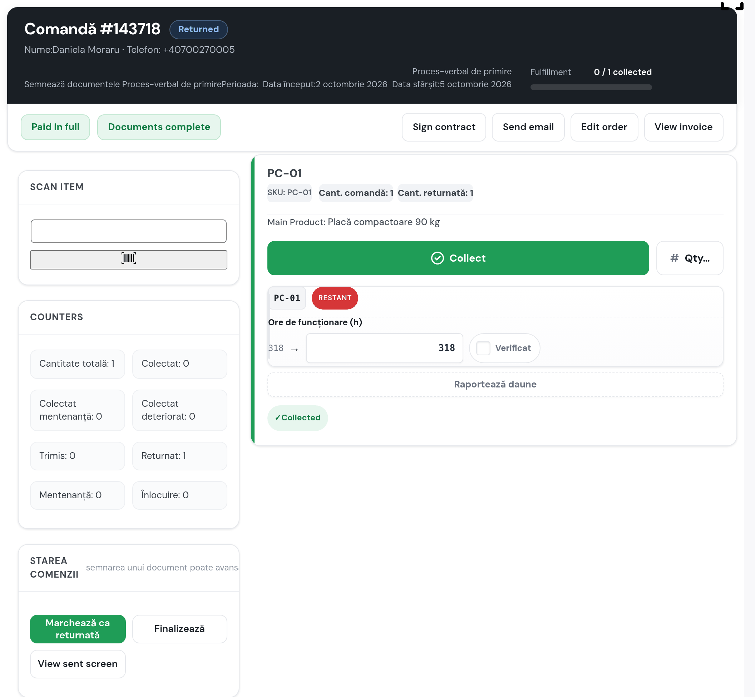Click the SKU: PC-01 chip
The height and width of the screenshot is (697, 755).
click(289, 193)
